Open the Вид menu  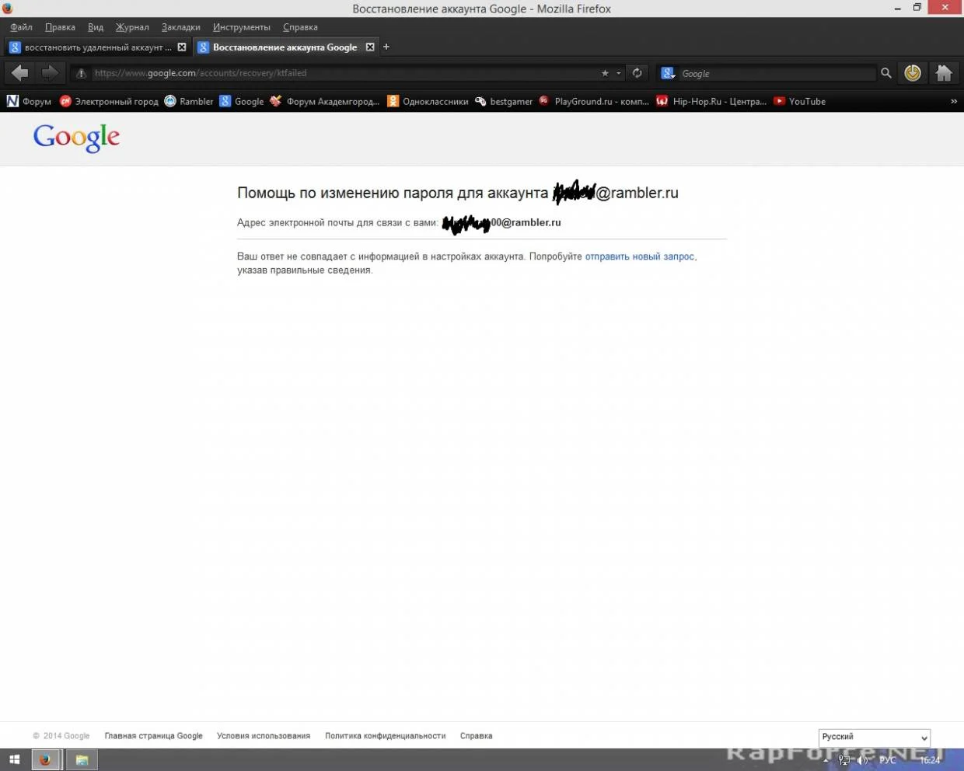coord(96,27)
